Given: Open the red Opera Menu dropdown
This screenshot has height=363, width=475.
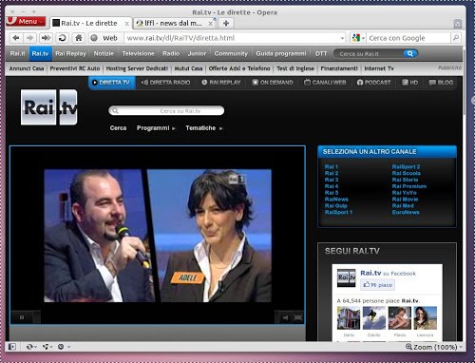Looking at the screenshot, I should coord(26,21).
